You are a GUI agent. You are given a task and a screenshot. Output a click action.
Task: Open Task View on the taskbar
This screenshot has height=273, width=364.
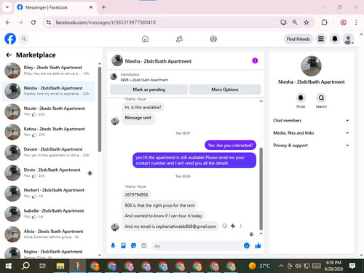tap(43, 266)
